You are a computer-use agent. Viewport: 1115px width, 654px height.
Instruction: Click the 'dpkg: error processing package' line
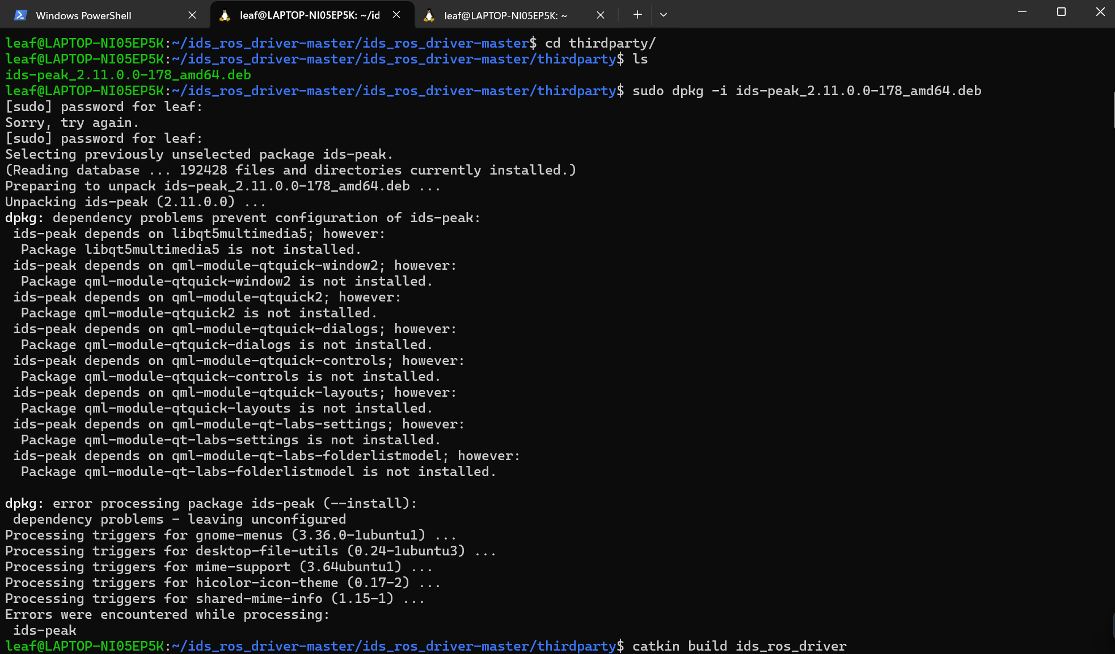click(x=211, y=503)
